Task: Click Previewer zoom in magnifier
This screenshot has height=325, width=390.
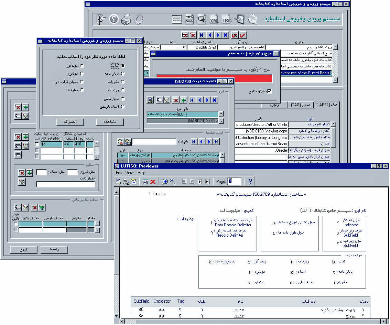Action: pos(165,182)
